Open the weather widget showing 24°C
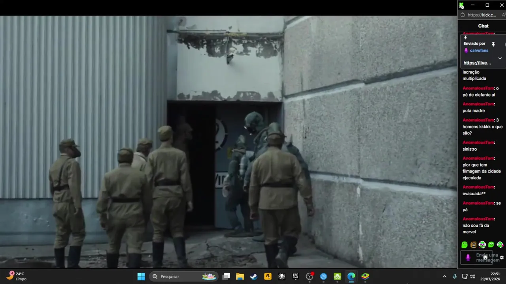The height and width of the screenshot is (284, 506). point(16,276)
